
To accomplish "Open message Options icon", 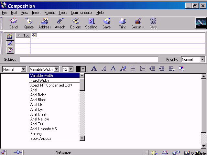I will coord(76,21).
